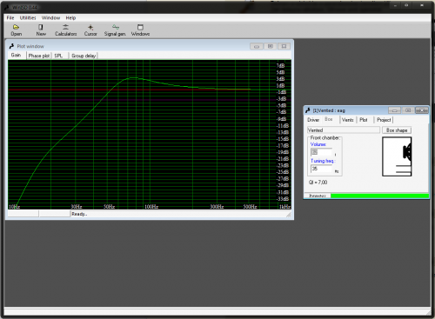
Task: Open the Window menu
Action: click(x=50, y=18)
